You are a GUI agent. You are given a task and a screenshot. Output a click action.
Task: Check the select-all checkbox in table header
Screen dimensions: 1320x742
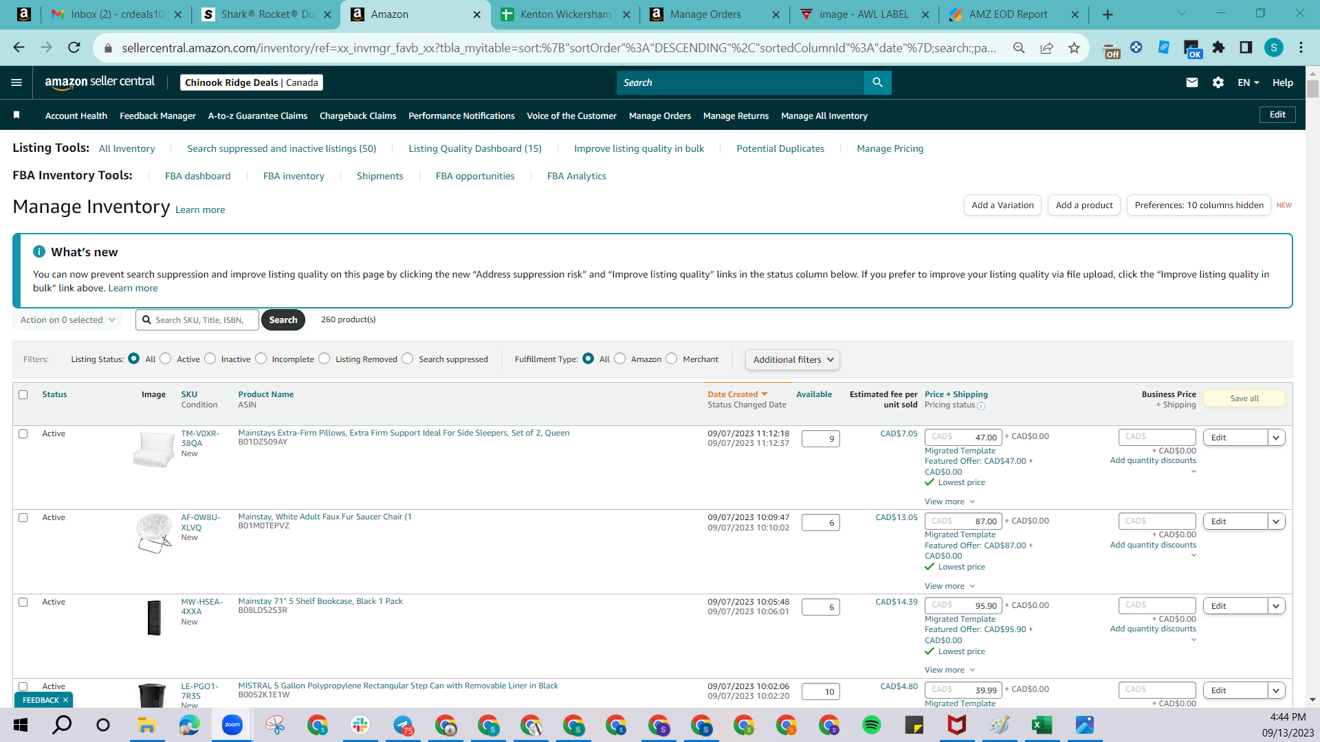(23, 394)
